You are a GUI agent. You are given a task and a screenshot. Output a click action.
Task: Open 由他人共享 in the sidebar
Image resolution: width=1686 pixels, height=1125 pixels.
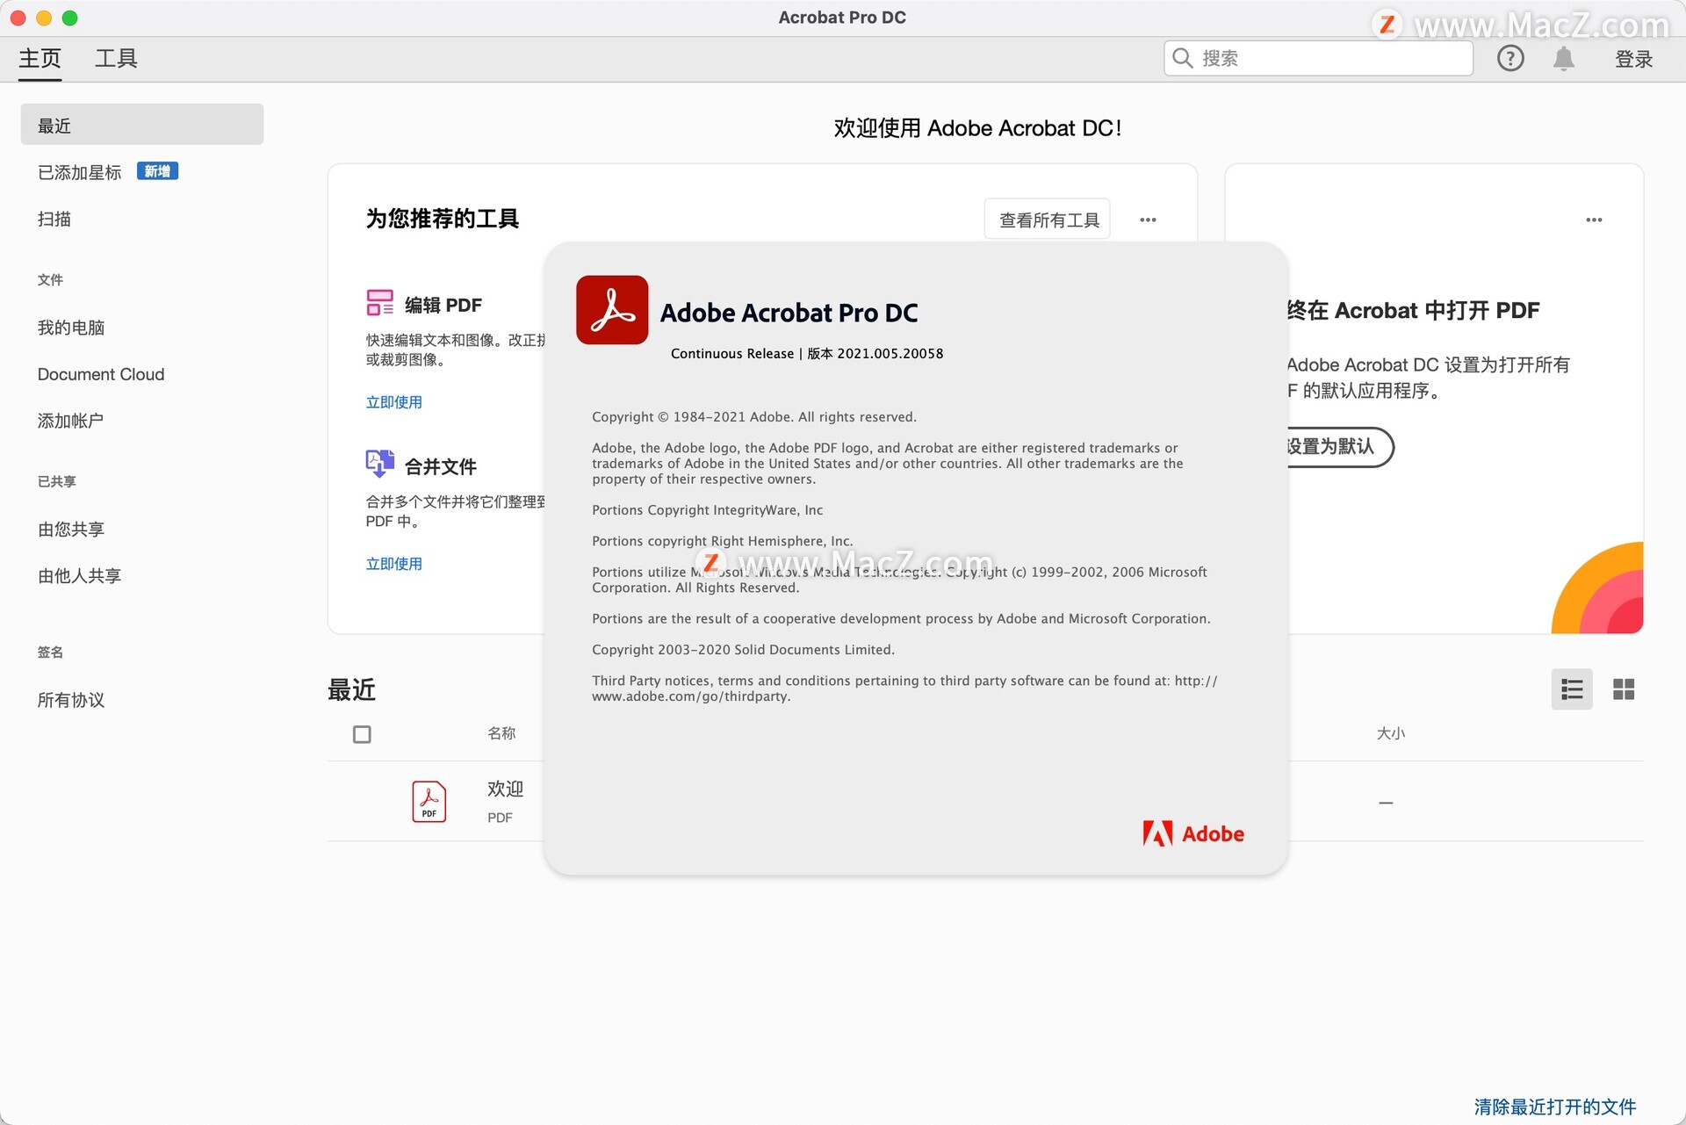79,576
